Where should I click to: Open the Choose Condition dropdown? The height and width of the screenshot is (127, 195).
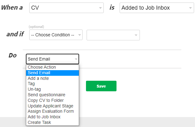coord(55,35)
